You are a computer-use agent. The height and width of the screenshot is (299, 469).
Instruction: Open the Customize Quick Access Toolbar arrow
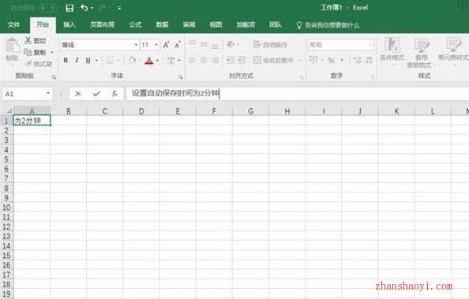point(119,9)
